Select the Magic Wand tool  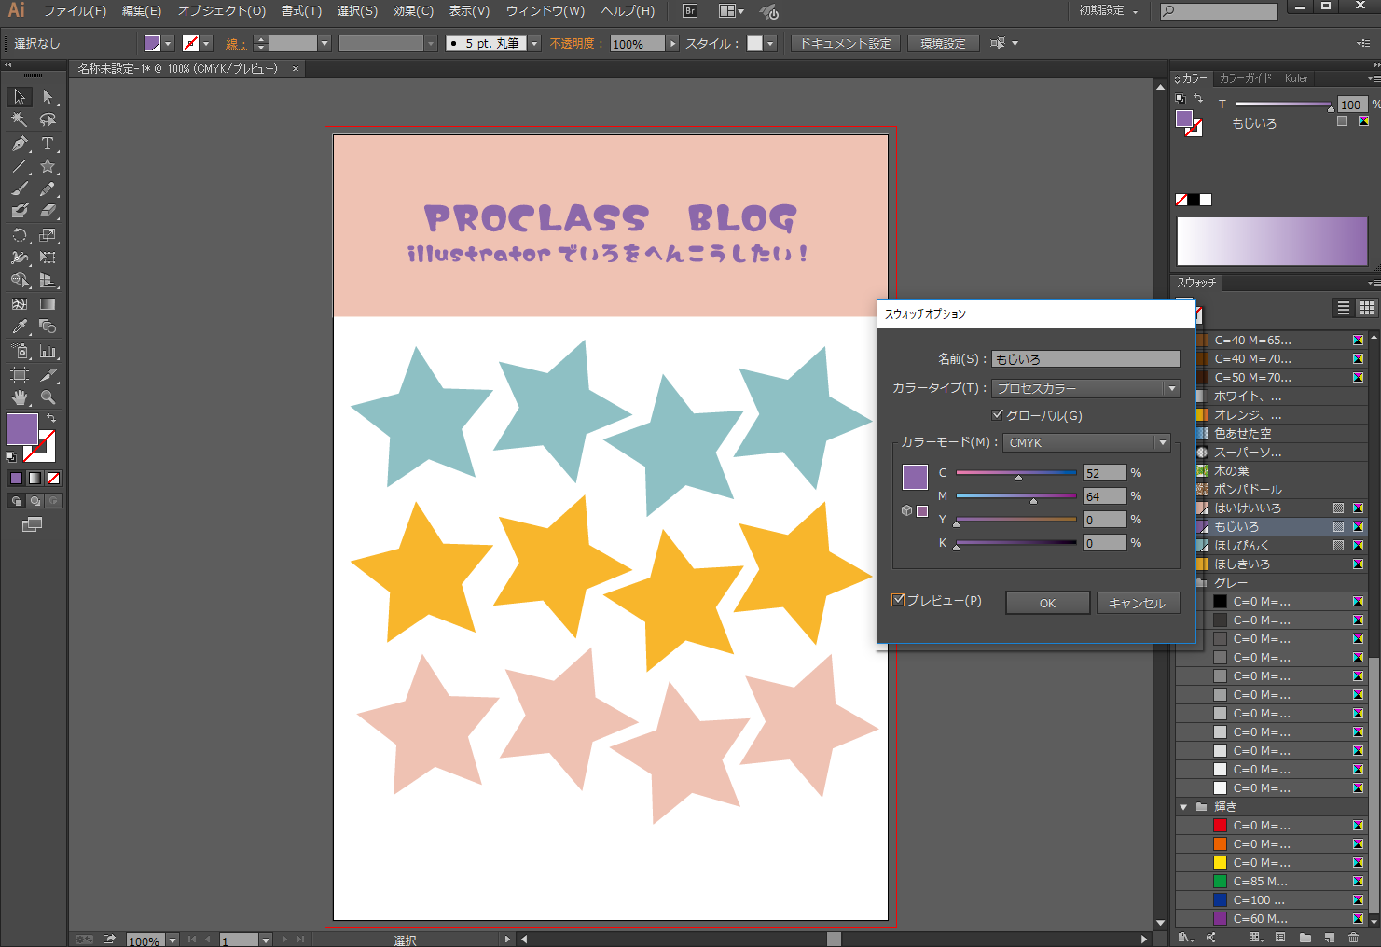(18, 119)
